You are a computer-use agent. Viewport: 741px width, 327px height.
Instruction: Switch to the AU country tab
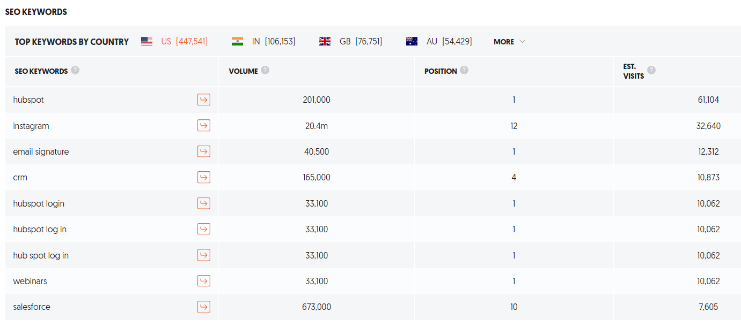pyautogui.click(x=439, y=42)
